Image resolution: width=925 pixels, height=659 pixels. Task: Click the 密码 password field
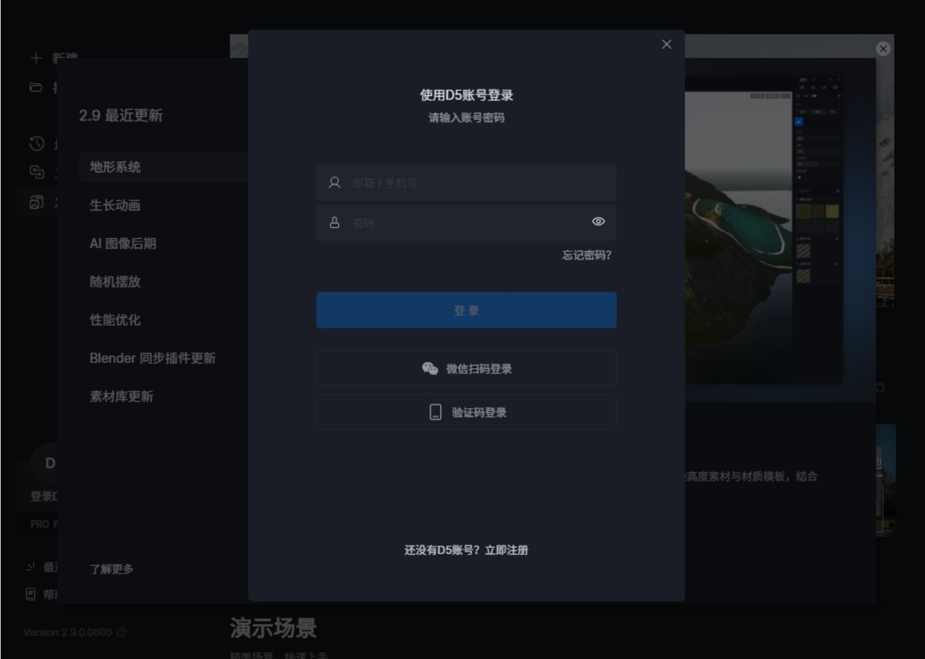(x=466, y=222)
